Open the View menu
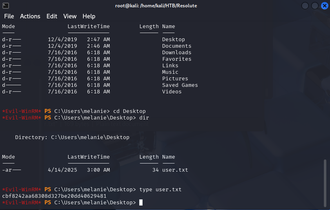 click(70, 16)
